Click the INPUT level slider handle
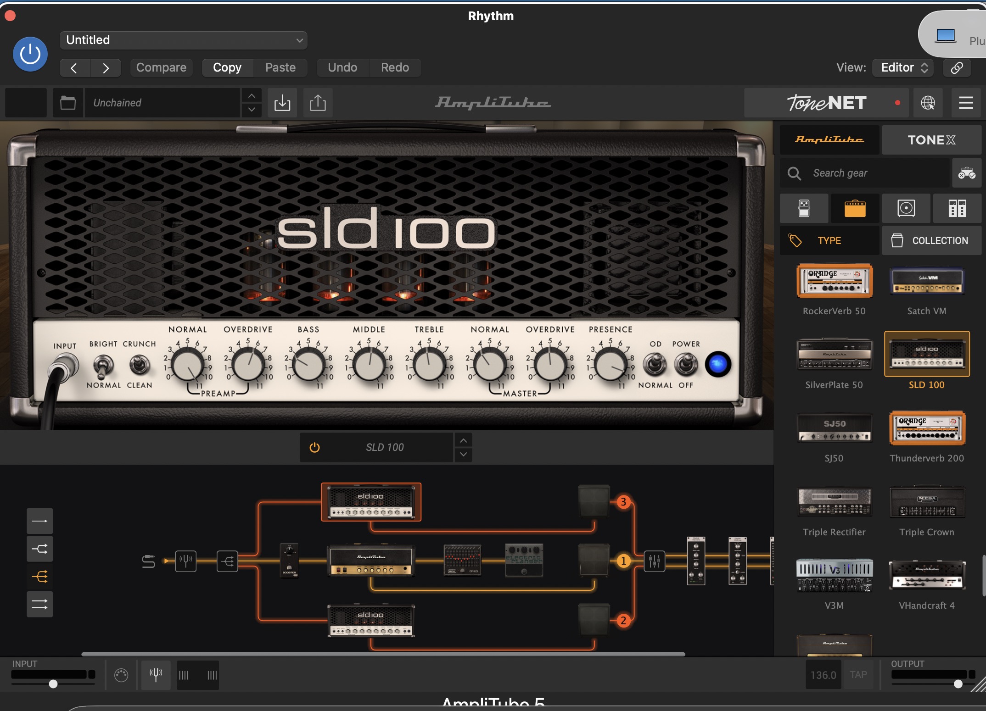986x711 pixels. (x=53, y=684)
